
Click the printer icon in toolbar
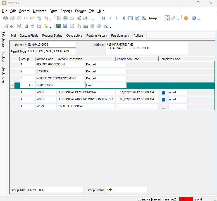coord(85,18)
